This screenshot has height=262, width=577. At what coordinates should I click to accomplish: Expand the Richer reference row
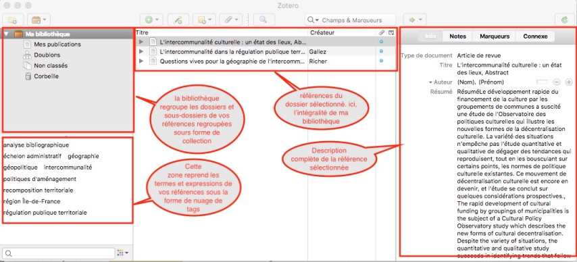(x=141, y=61)
